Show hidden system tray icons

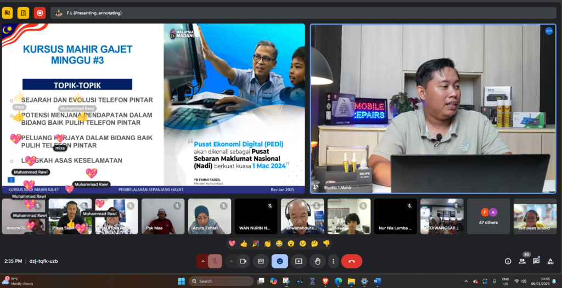point(466,281)
